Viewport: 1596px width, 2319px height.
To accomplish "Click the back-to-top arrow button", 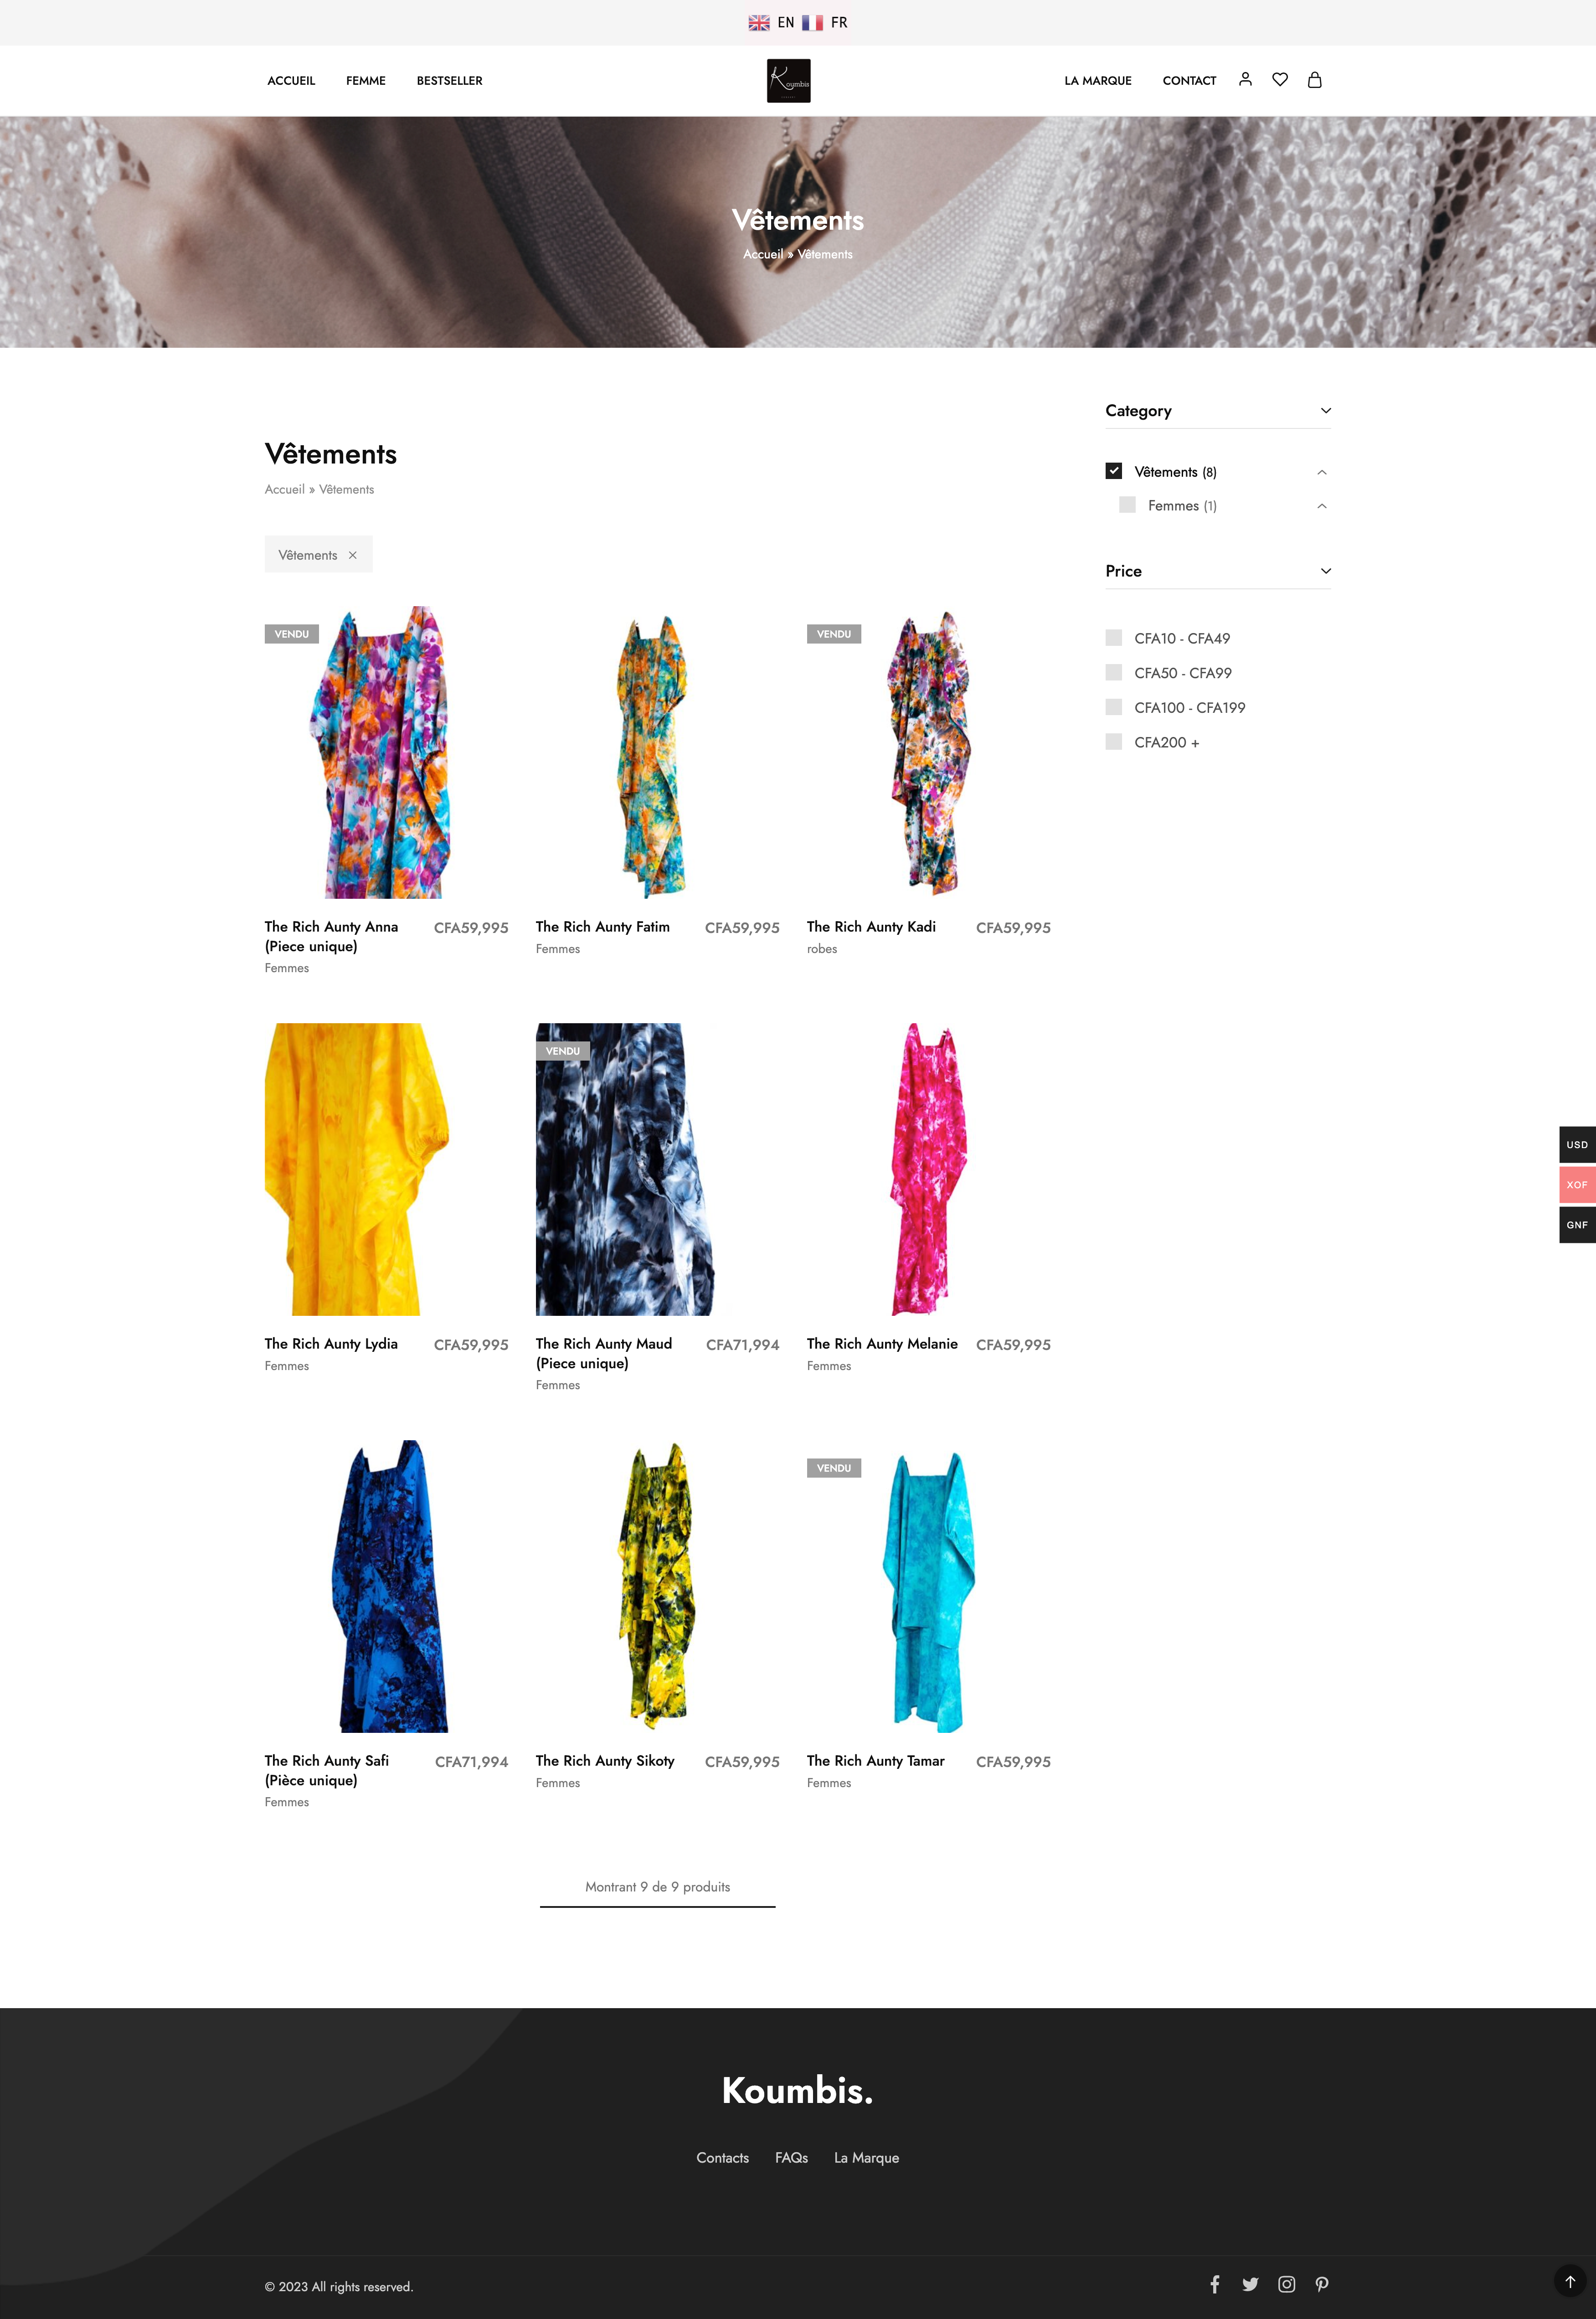I will 1570,2281.
